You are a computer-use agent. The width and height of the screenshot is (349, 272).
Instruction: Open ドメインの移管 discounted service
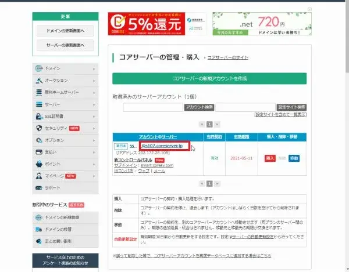pyautogui.click(x=65, y=230)
